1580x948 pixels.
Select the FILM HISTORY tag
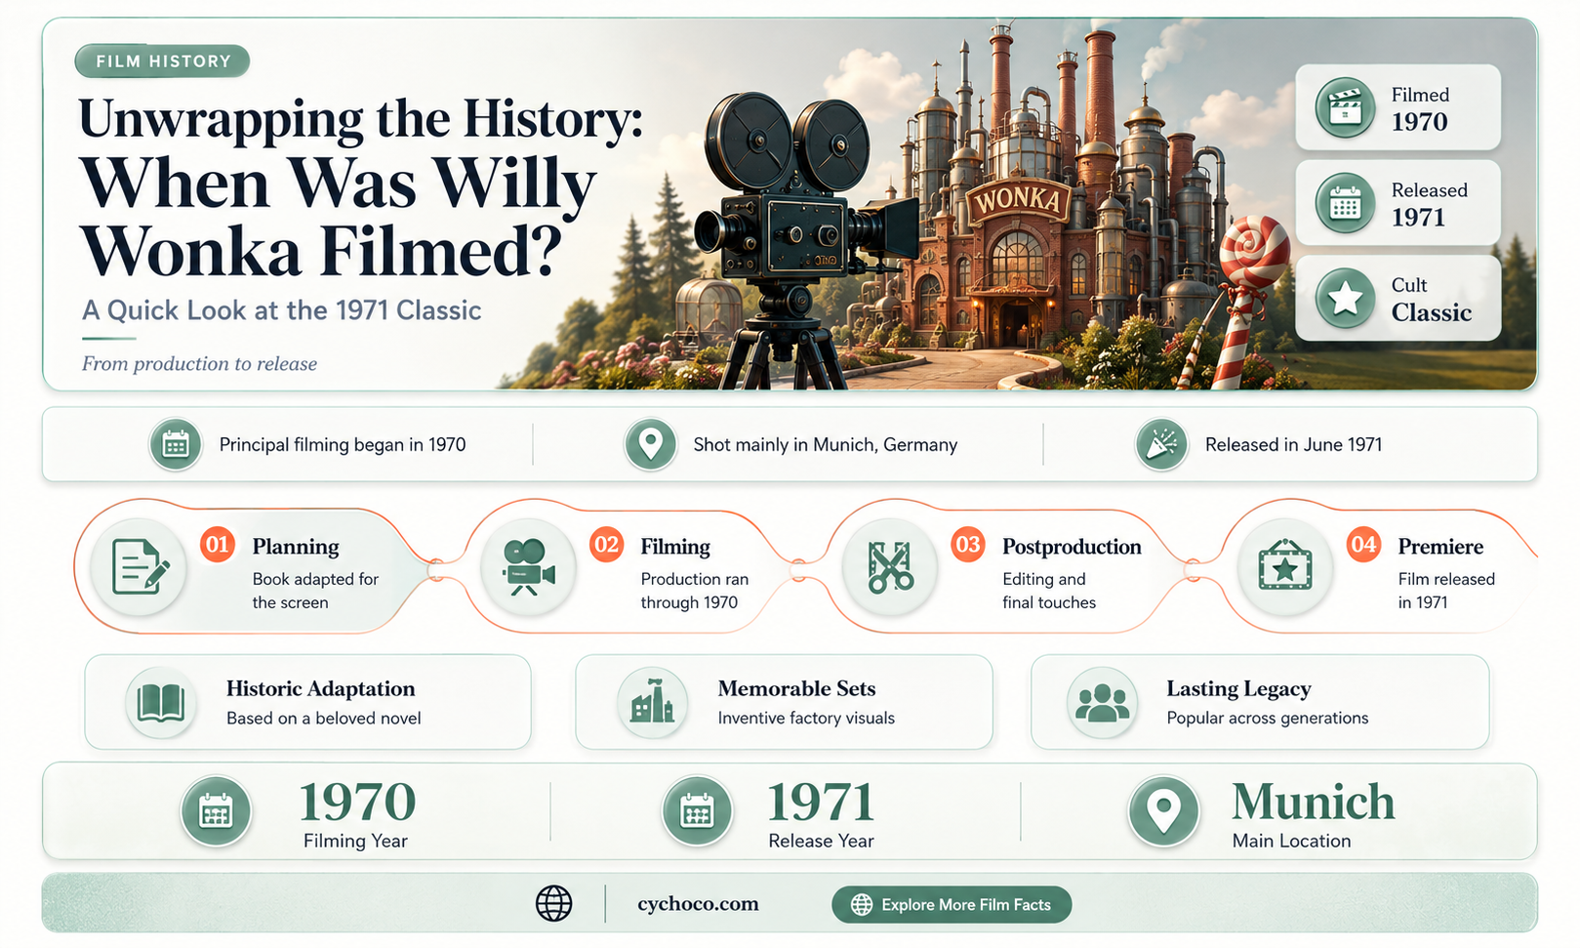click(162, 61)
